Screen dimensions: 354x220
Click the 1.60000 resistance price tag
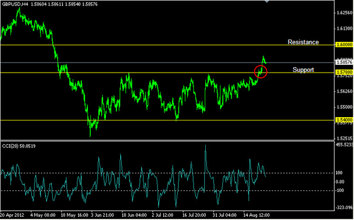coord(344,45)
